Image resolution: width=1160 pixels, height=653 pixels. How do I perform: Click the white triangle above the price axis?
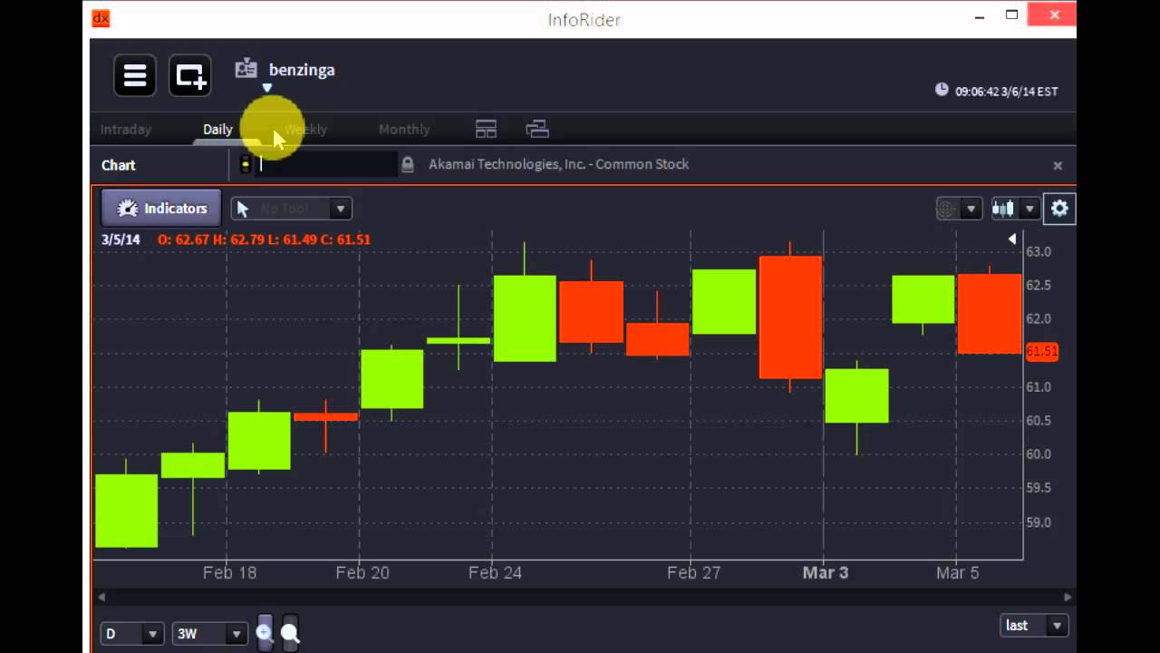[1012, 239]
